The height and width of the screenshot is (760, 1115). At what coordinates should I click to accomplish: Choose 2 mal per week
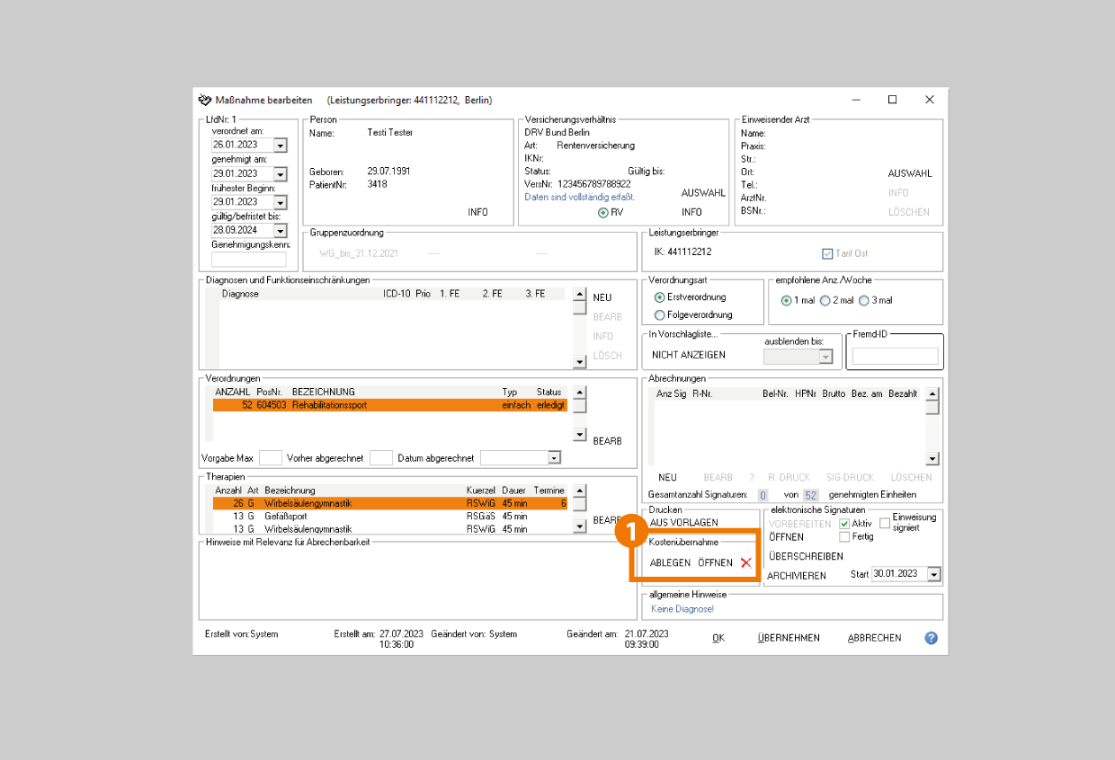(x=825, y=301)
